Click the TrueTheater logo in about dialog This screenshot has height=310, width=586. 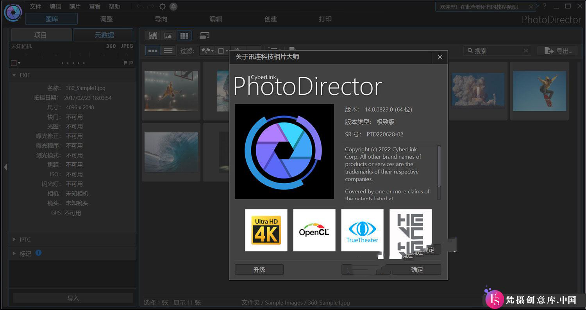click(362, 230)
